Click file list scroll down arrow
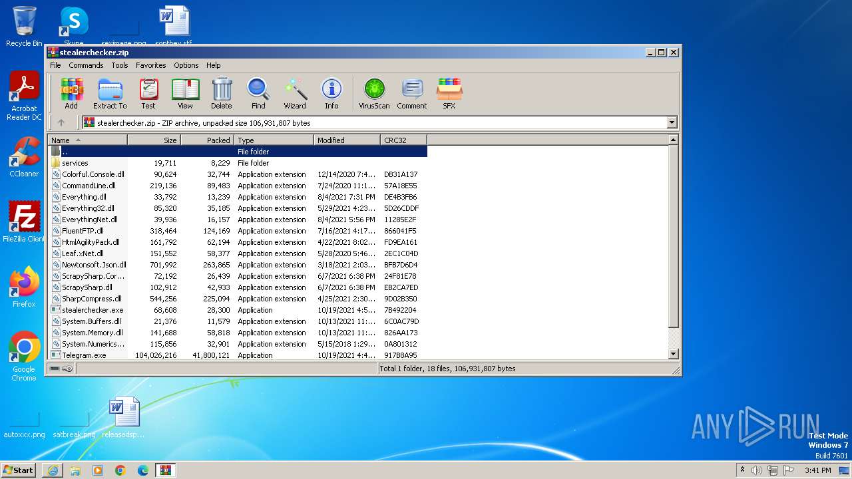The height and width of the screenshot is (479, 852). 673,354
